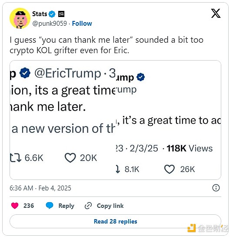Open the Stats profile avatar
Image resolution: width=233 pixels, height=237 pixels.
point(20,18)
